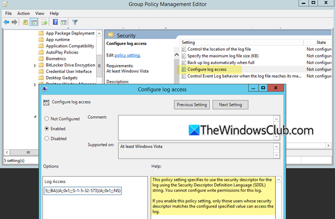
Task: Click the Forward arrow toolbar icon
Action: (x=14, y=22)
